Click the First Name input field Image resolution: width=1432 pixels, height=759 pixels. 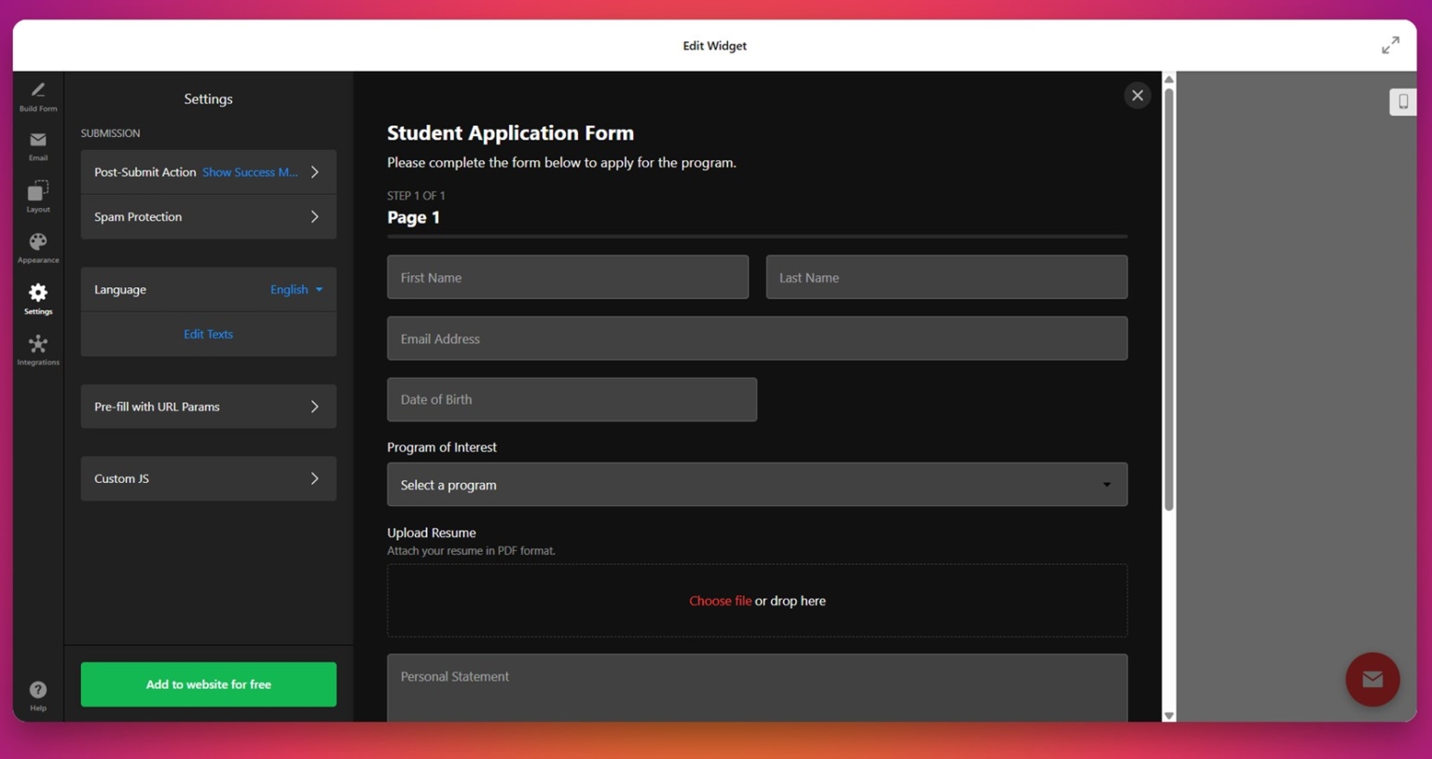[x=567, y=277]
